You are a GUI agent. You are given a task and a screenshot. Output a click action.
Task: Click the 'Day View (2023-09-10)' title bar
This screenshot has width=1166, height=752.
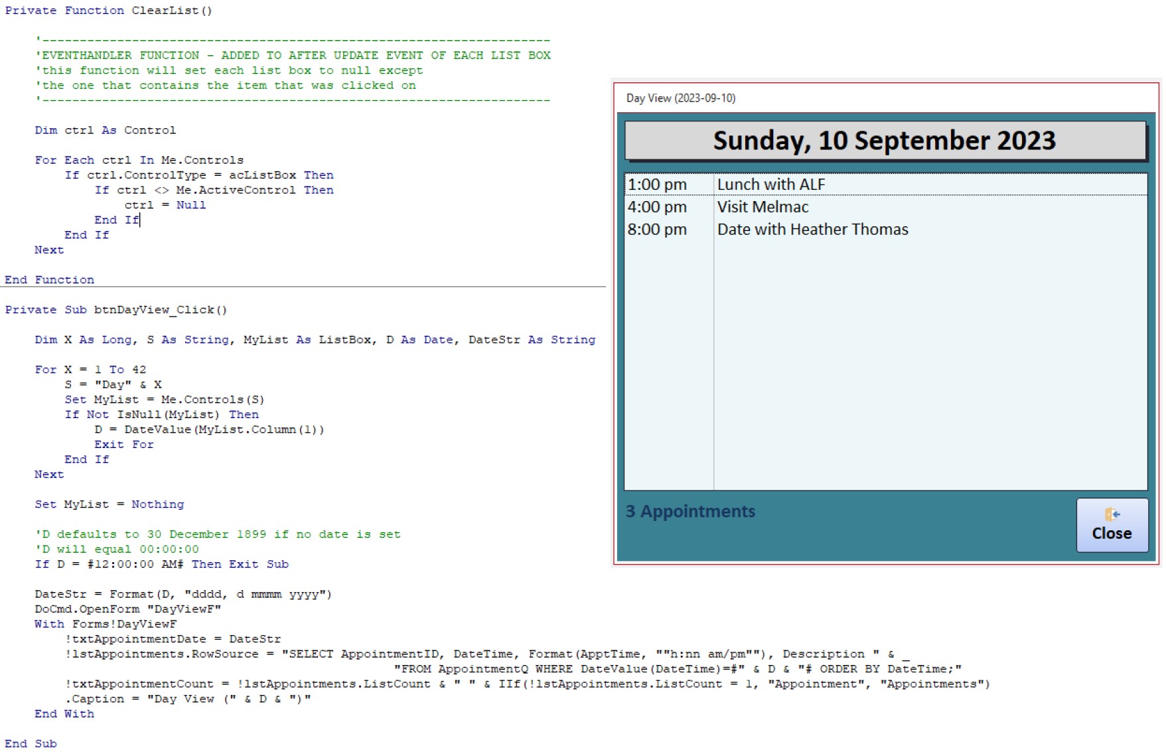pyautogui.click(x=681, y=98)
